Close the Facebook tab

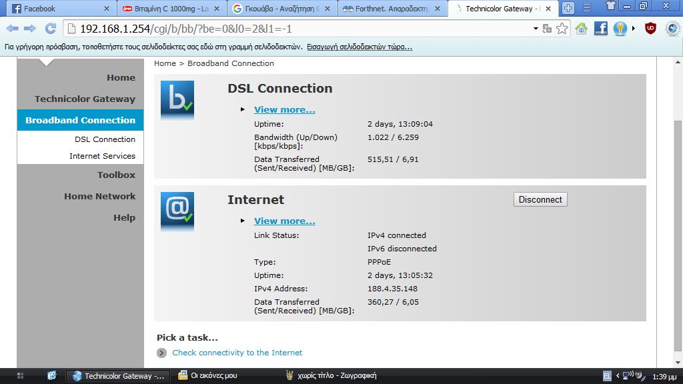click(106, 8)
